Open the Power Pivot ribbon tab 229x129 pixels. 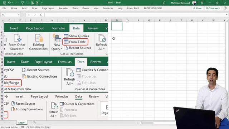(x=133, y=8)
